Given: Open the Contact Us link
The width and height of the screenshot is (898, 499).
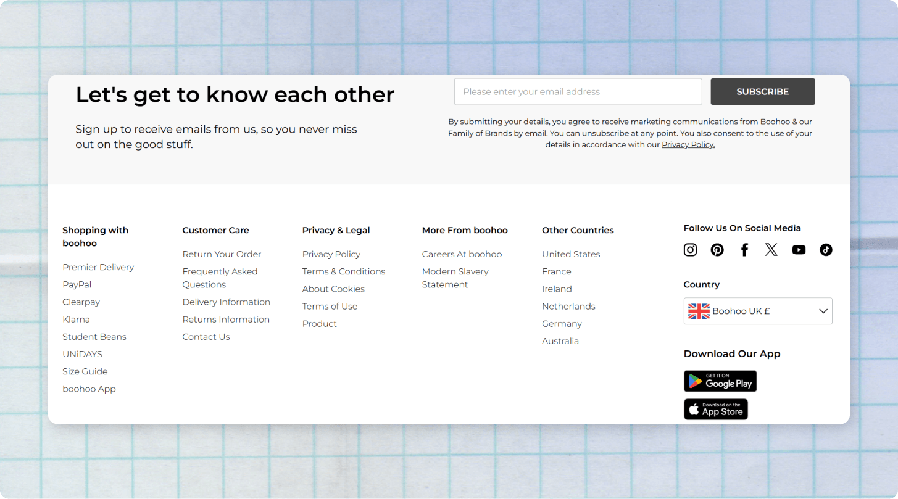Looking at the screenshot, I should click(x=206, y=336).
